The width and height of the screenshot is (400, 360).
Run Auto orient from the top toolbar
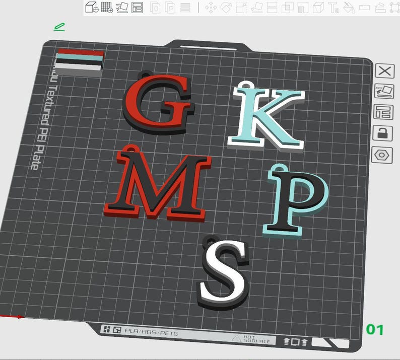click(x=122, y=8)
